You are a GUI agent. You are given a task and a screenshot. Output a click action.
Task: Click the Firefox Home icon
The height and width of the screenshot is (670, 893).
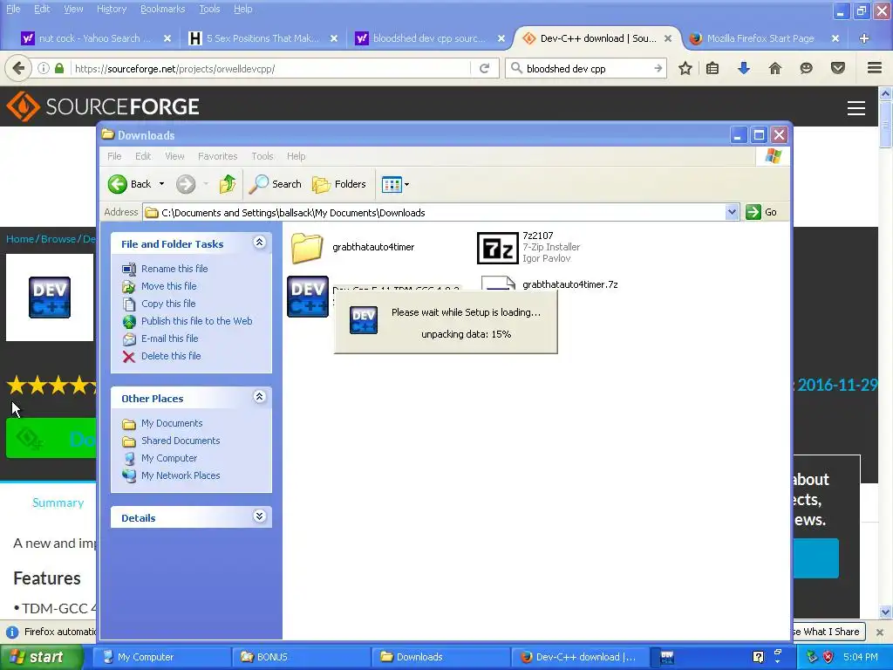(775, 69)
